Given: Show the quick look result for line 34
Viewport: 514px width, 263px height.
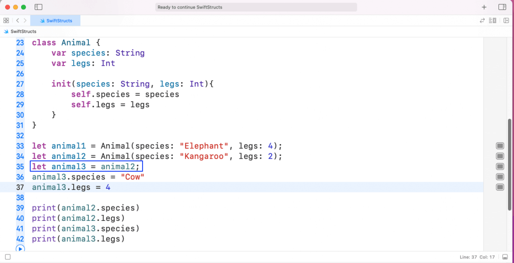Looking at the screenshot, I should point(499,156).
